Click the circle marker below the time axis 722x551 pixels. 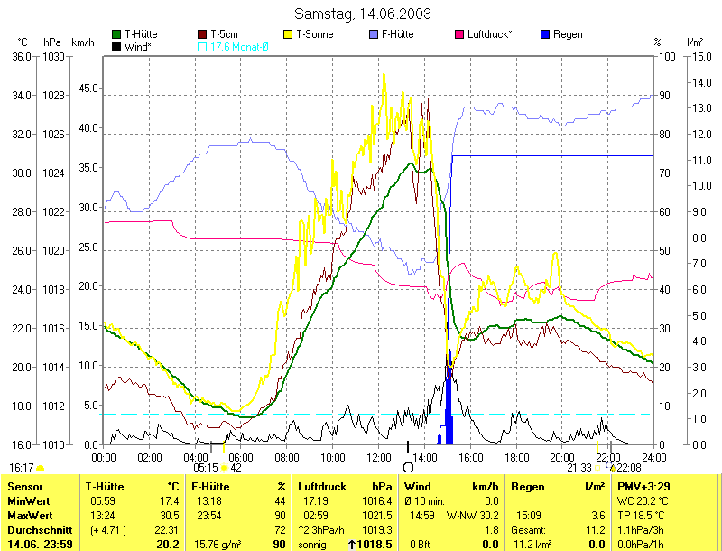[x=408, y=468]
